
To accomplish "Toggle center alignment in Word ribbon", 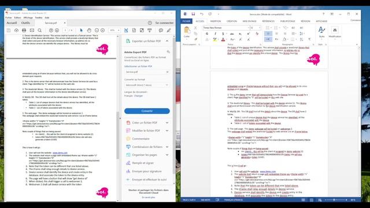I will click(276, 34).
